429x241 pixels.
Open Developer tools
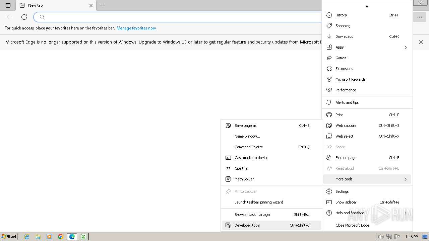click(x=271, y=225)
